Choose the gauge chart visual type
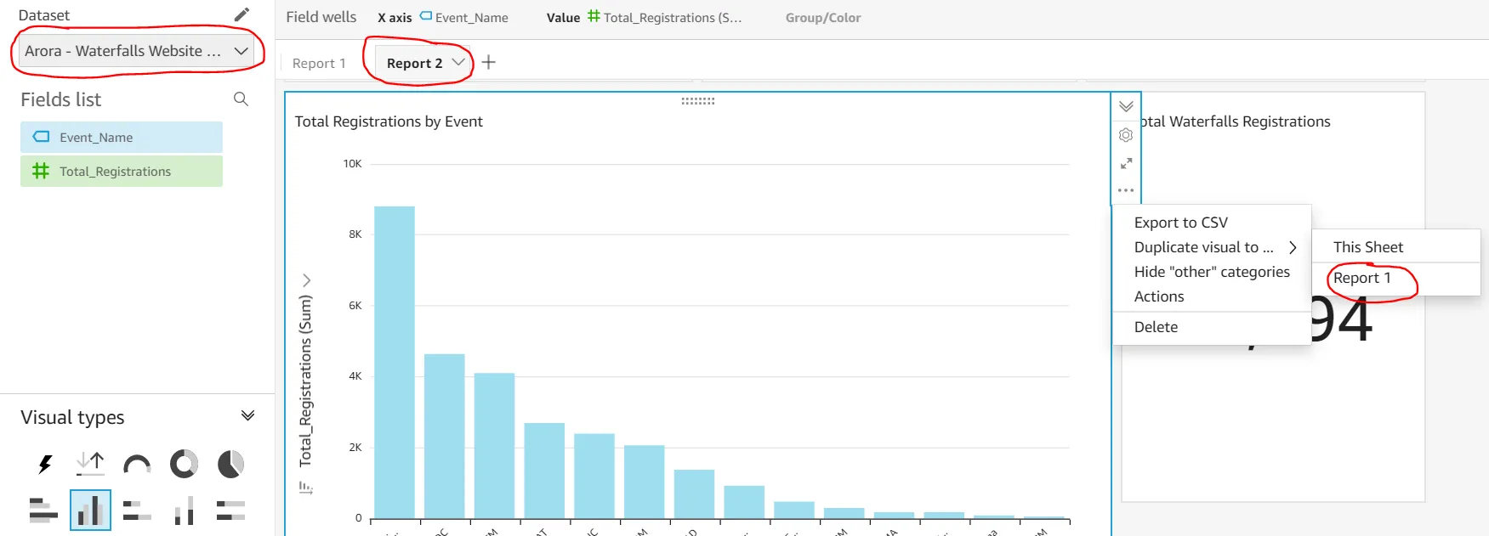The image size is (1489, 536). [x=137, y=464]
